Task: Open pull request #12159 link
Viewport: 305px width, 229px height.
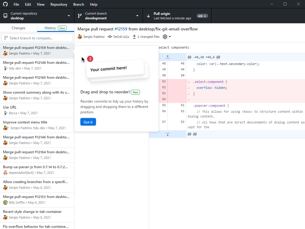Action: click(x=121, y=29)
